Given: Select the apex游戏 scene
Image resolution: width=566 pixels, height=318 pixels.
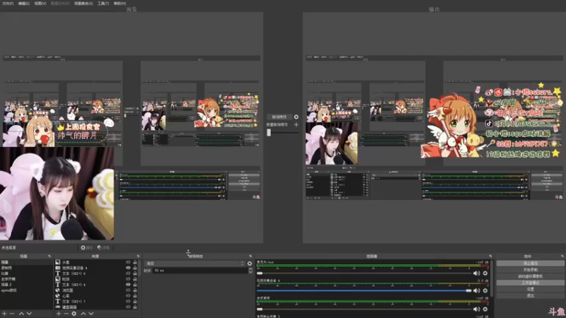Looking at the screenshot, I should point(26,290).
